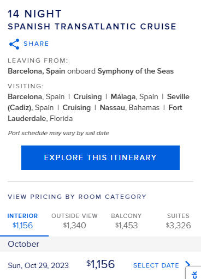This screenshot has width=201, height=279.
Task: Switch to the Outside View pricing tab
Action: coord(74,221)
